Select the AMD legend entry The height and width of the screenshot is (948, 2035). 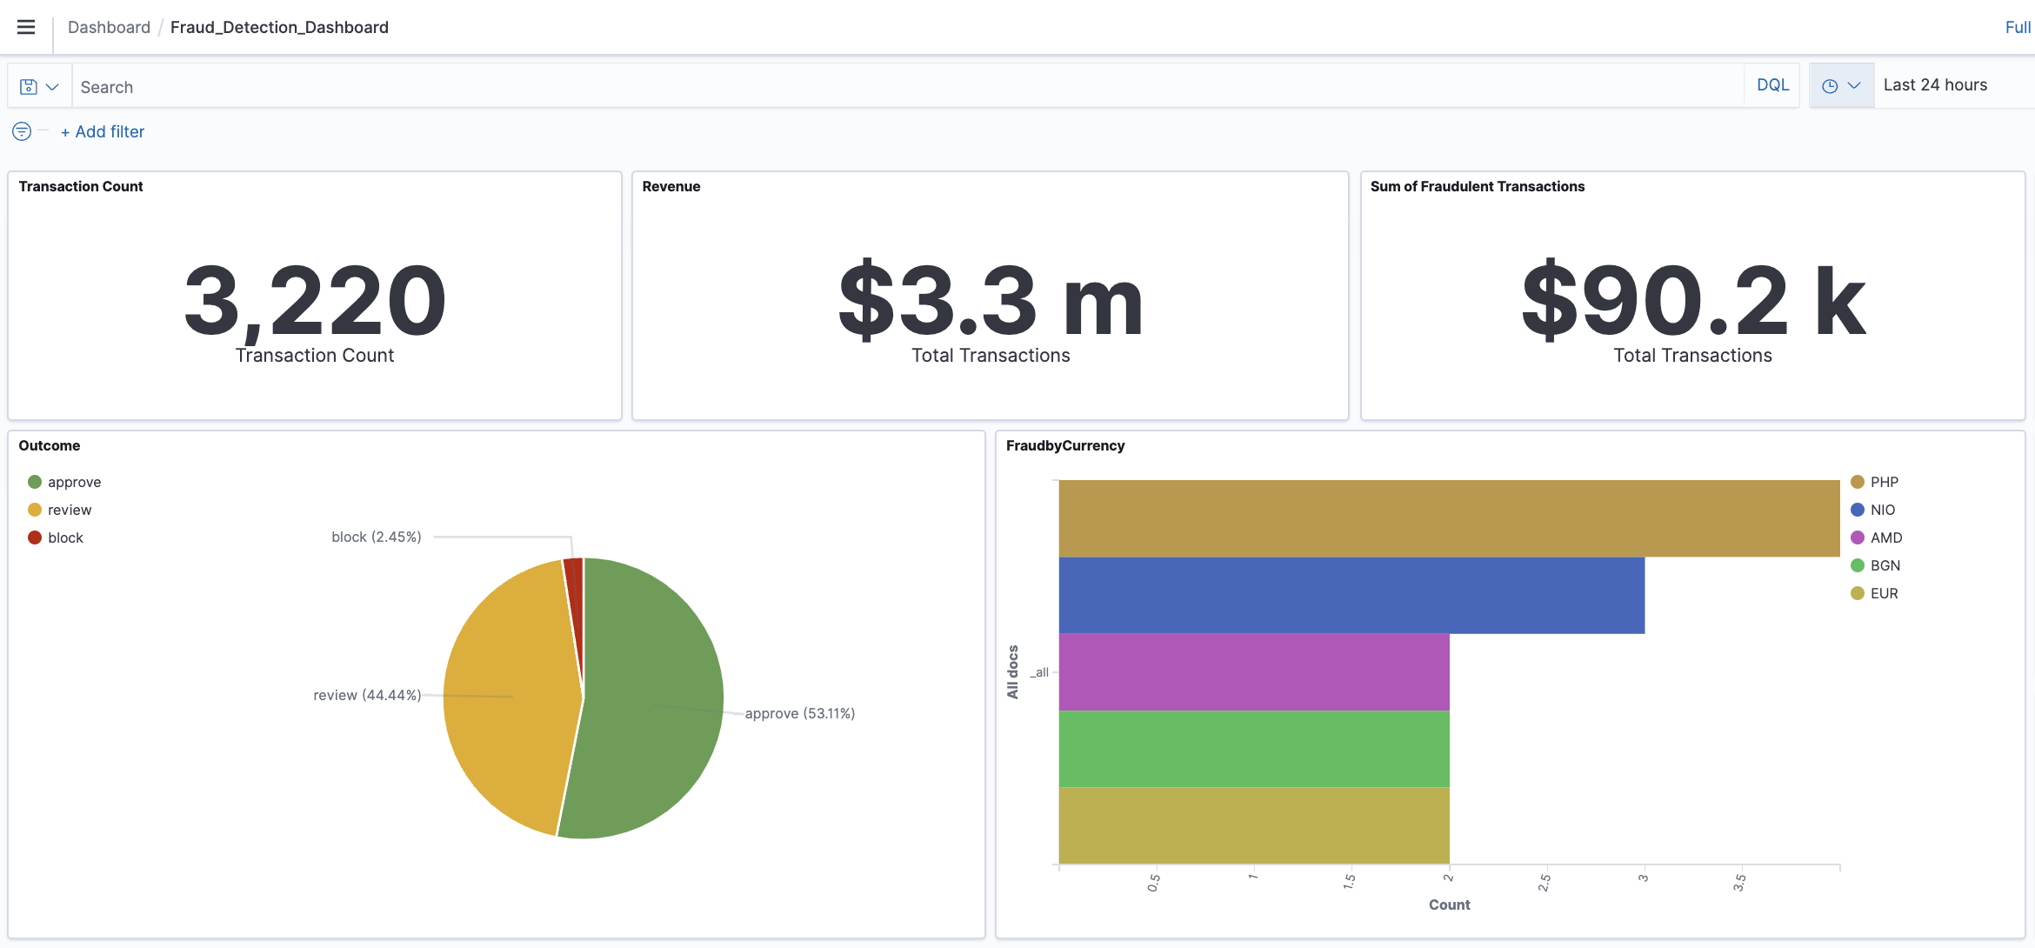point(1886,538)
